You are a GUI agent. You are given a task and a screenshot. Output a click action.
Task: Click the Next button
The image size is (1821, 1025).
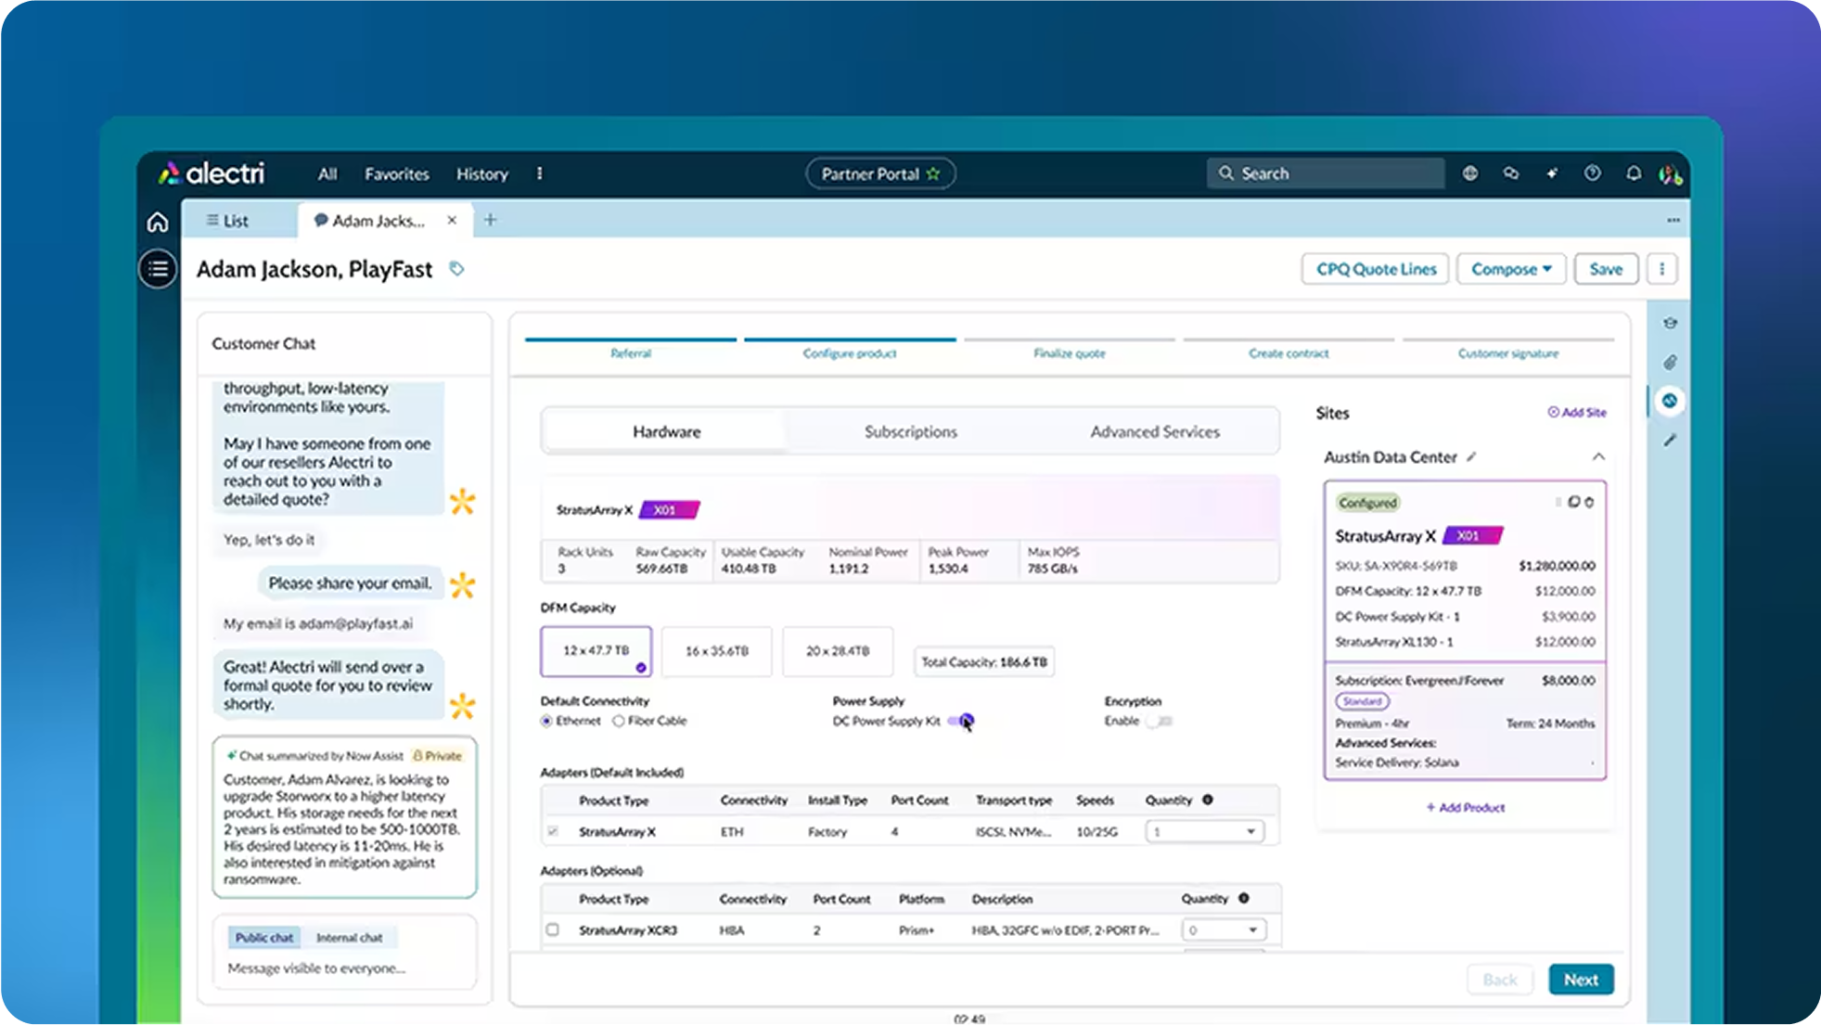[x=1581, y=980]
